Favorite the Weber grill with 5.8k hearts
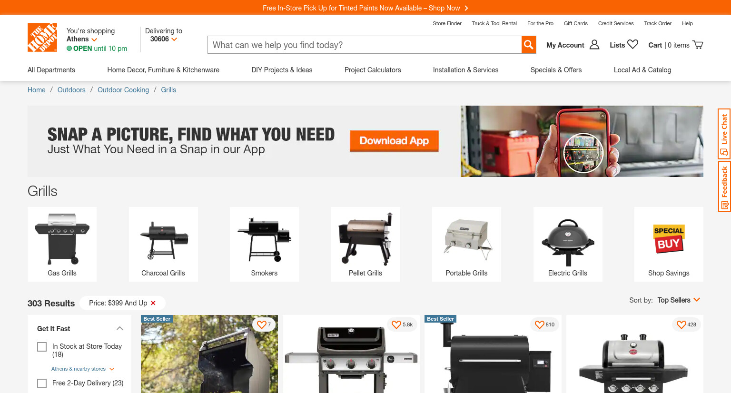 396,324
